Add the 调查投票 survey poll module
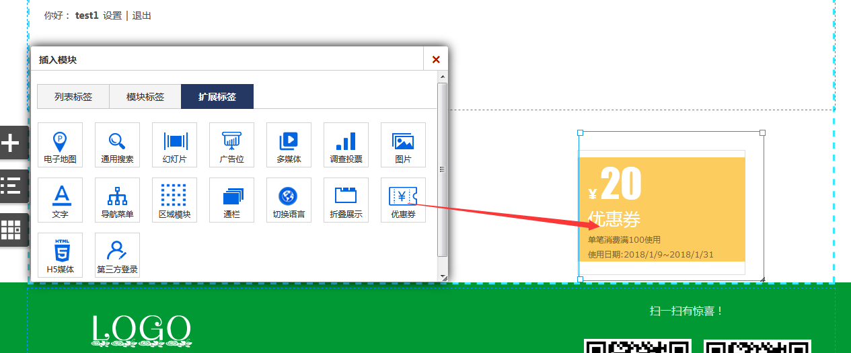This screenshot has width=851, height=353. [346, 145]
